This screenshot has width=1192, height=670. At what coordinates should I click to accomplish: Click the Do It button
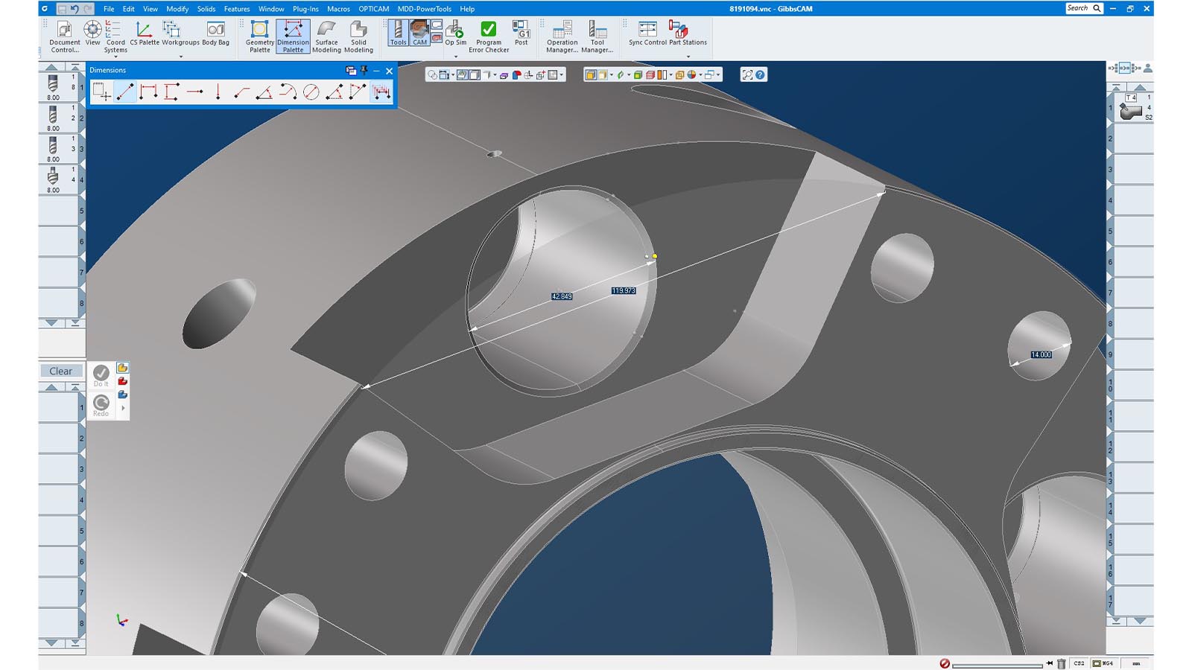[101, 375]
